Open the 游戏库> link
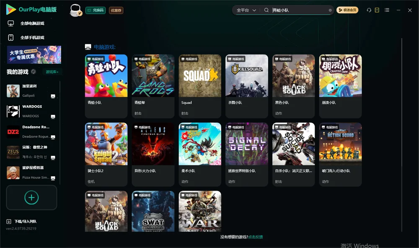Image resolution: width=419 pixels, height=248 pixels. tap(52, 72)
